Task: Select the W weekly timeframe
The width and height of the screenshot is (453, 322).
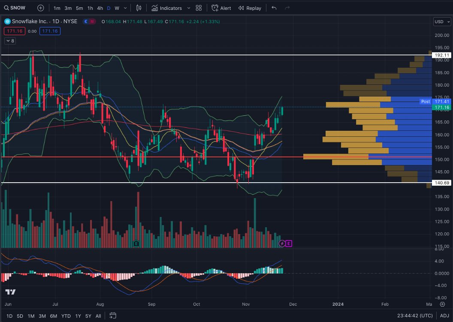Action: (x=117, y=8)
